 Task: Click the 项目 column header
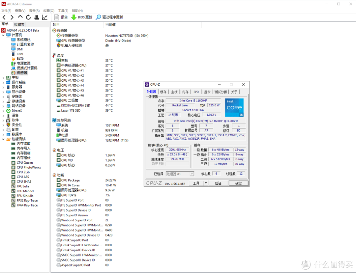pyautogui.click(x=77, y=25)
